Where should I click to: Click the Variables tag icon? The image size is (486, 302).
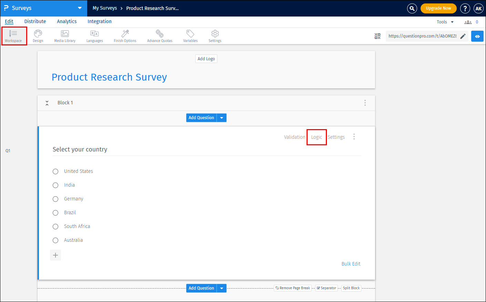(x=190, y=35)
